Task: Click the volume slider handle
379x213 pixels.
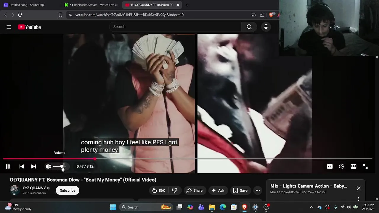Action: tap(62, 167)
